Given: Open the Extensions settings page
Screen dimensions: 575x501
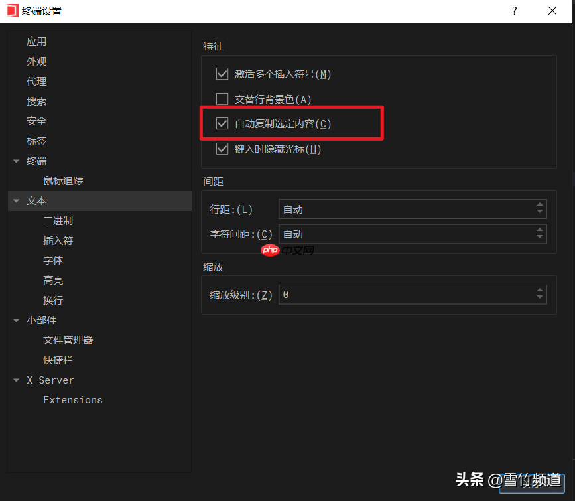Looking at the screenshot, I should 73,399.
